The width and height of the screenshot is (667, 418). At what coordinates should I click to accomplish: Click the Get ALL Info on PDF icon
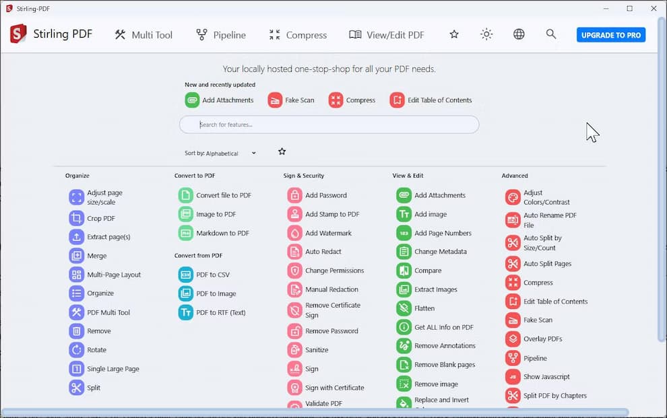coord(404,327)
